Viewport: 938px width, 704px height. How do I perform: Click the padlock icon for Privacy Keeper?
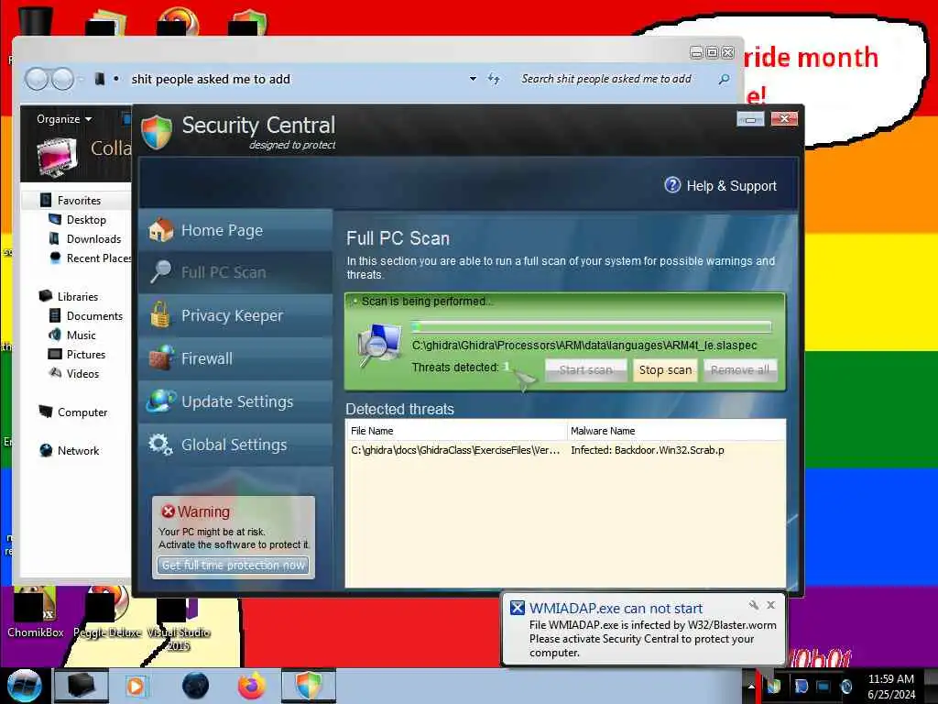[x=159, y=314]
